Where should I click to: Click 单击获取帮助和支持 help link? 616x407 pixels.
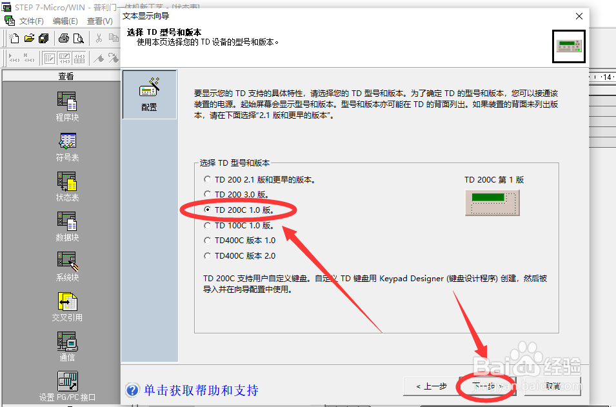coord(201,390)
